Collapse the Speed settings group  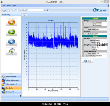(x=83, y=27)
